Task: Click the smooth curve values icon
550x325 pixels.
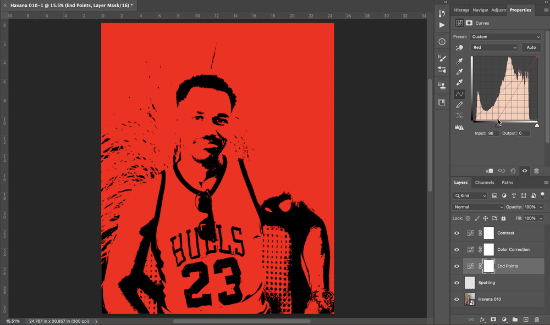Action: pos(459,115)
